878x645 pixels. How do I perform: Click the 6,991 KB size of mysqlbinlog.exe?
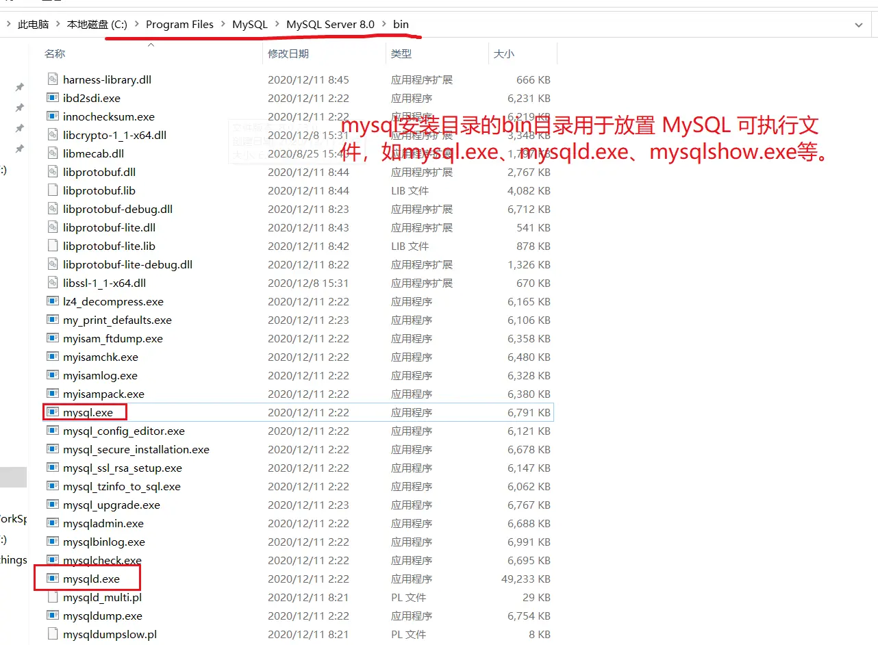click(529, 542)
